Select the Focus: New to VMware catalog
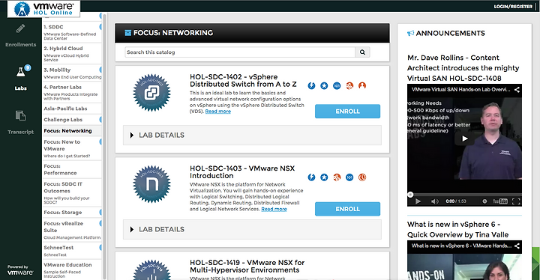 pos(72,148)
